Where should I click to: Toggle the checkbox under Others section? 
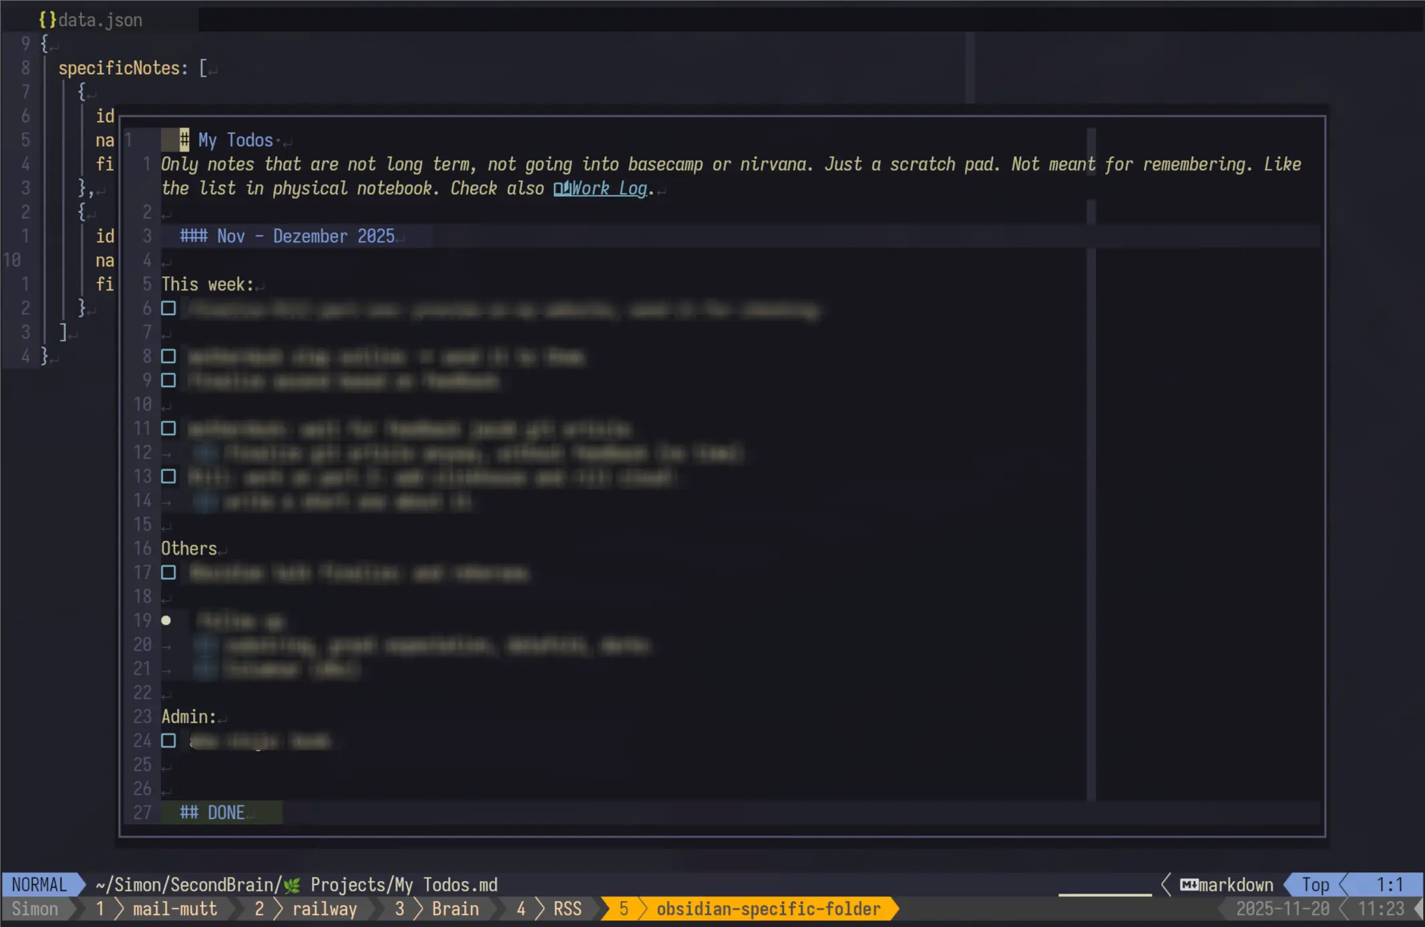pos(168,573)
